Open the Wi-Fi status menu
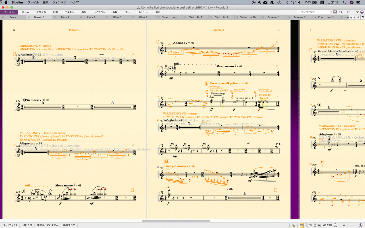365x228 pixels. 293,2
